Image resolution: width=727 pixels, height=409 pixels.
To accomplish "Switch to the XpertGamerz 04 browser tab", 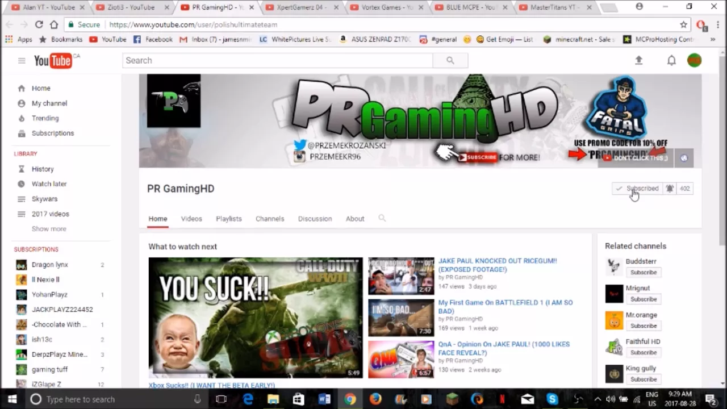I will pyautogui.click(x=302, y=7).
